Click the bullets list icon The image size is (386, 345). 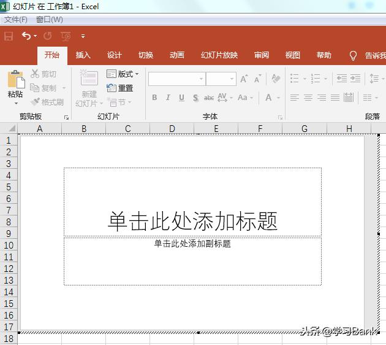295,79
